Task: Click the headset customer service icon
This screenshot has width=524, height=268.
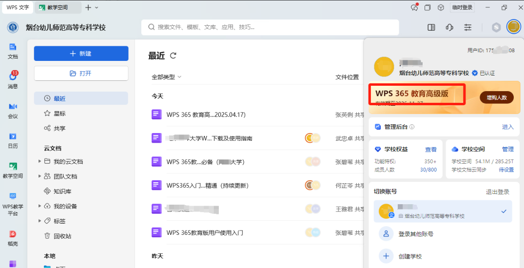Action: pyautogui.click(x=449, y=27)
